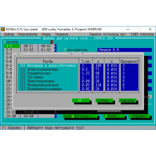The image size is (156, 156).
Task: Select section 40-42 in the list
Action: [46, 46]
